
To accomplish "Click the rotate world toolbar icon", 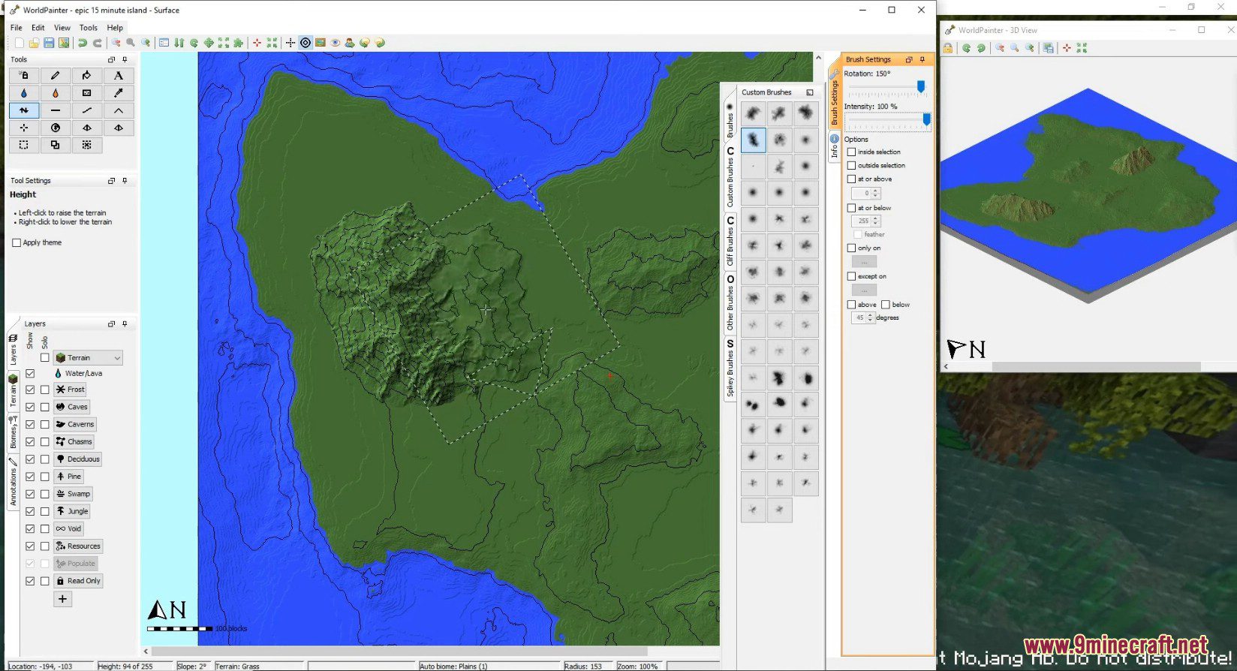I will tap(194, 43).
